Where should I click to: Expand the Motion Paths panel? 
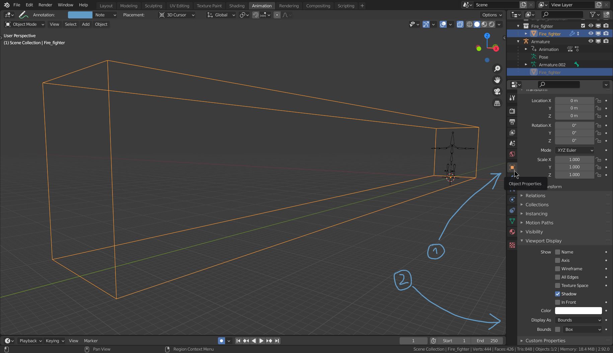[539, 223]
